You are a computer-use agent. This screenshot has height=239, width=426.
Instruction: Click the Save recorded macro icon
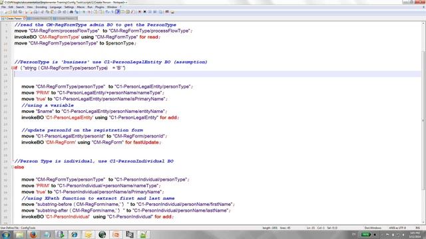click(160, 12)
